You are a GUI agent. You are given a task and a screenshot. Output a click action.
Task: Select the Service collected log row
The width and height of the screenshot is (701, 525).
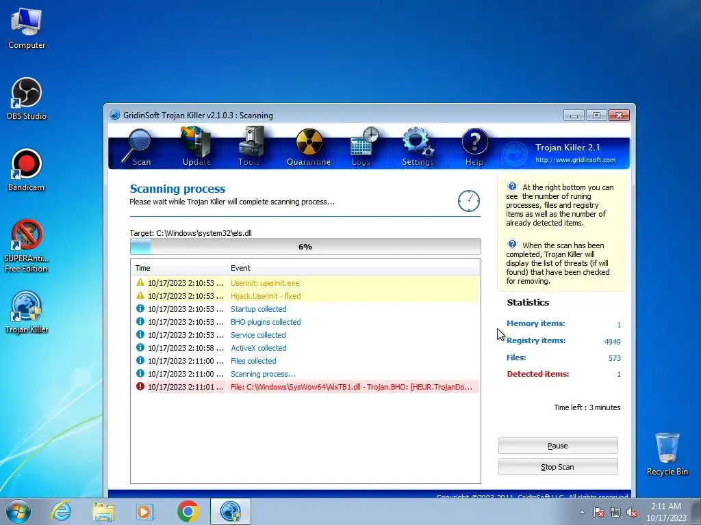coord(305,334)
